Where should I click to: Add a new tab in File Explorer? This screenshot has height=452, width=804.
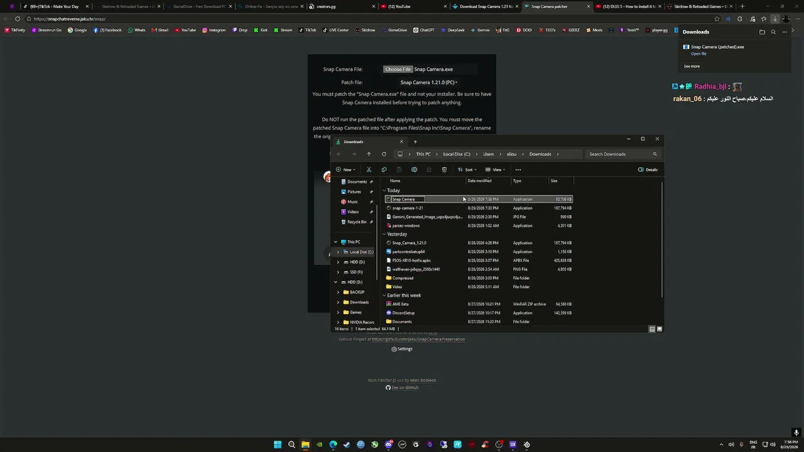[415, 142]
